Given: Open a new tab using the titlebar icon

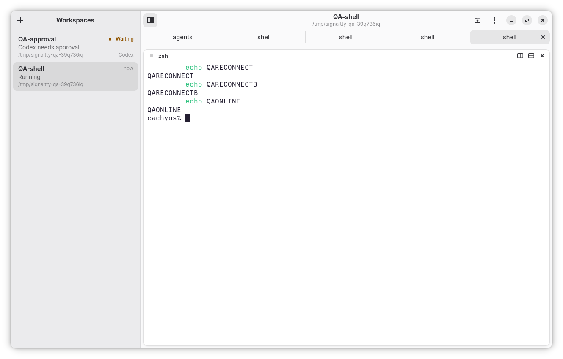Looking at the screenshot, I should 477,20.
